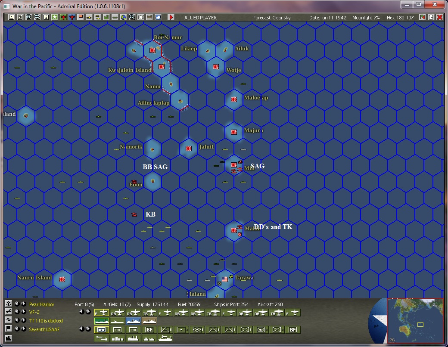Click the save game floppy disk icon
The image size is (448, 347).
[12, 17]
